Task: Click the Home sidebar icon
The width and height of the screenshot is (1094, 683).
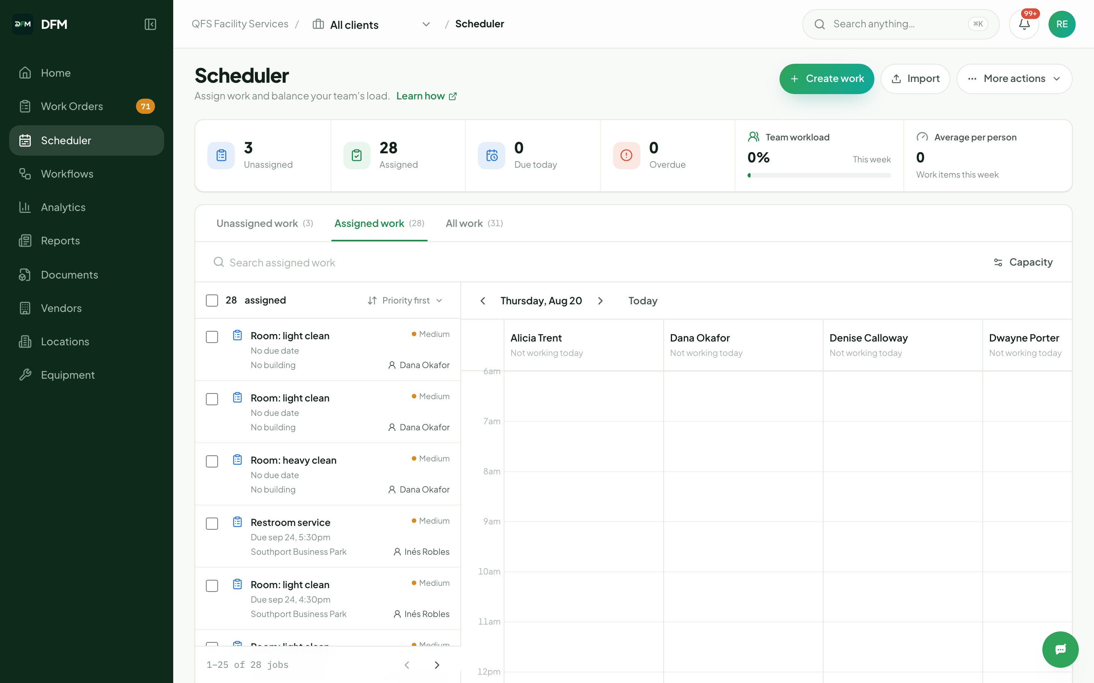Action: click(25, 73)
